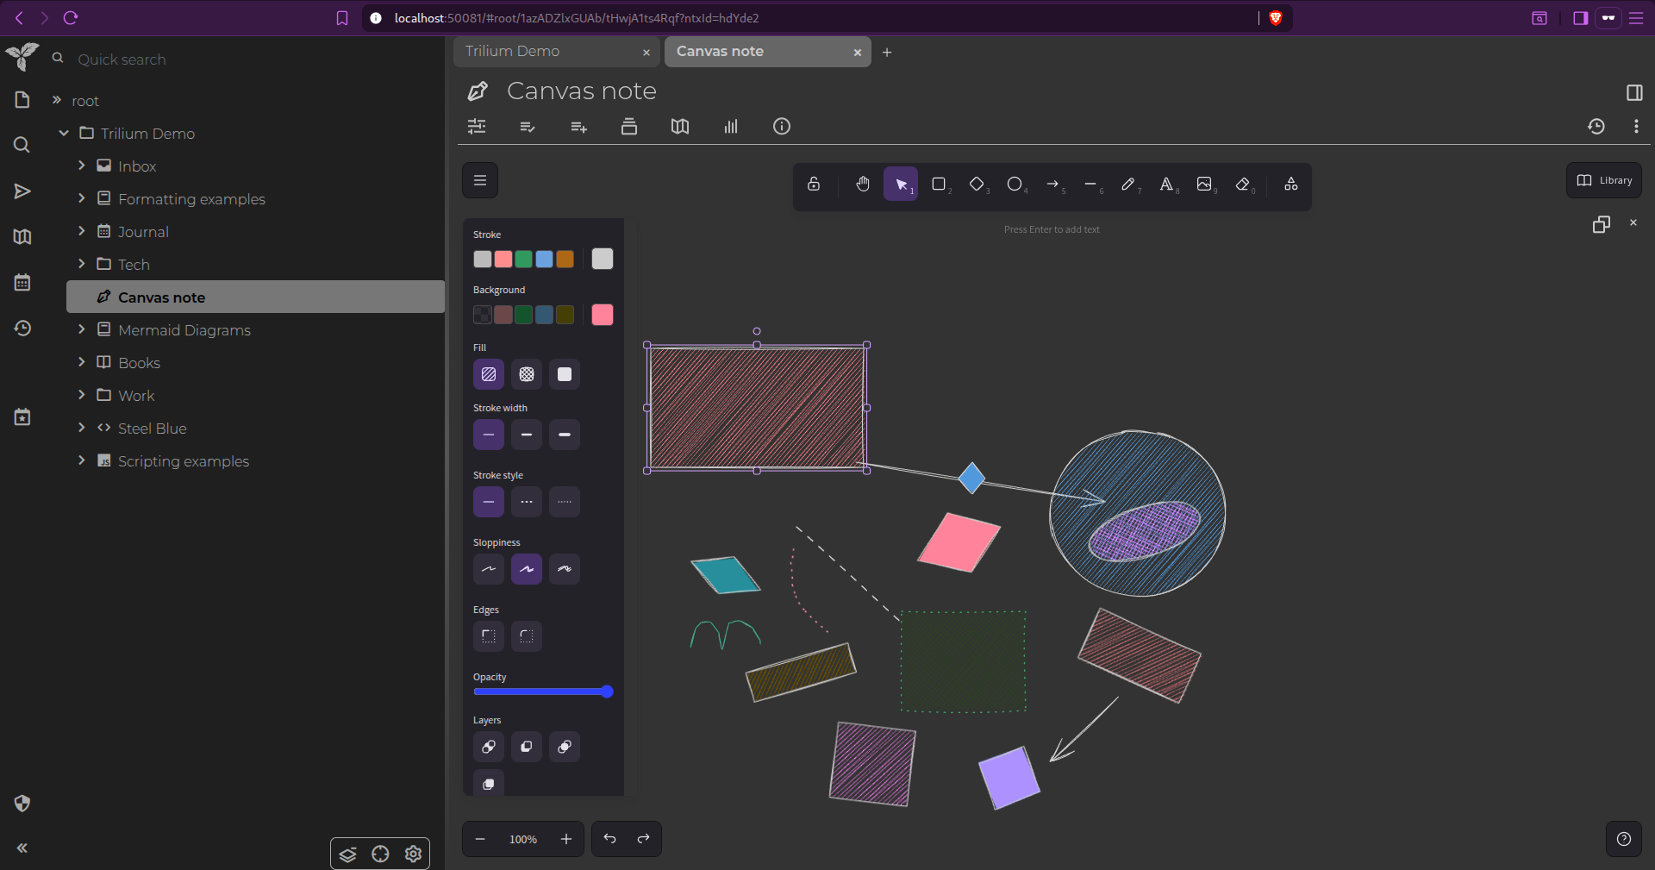Open Basic Properties ribbon tab
The height and width of the screenshot is (870, 1655).
point(477,127)
